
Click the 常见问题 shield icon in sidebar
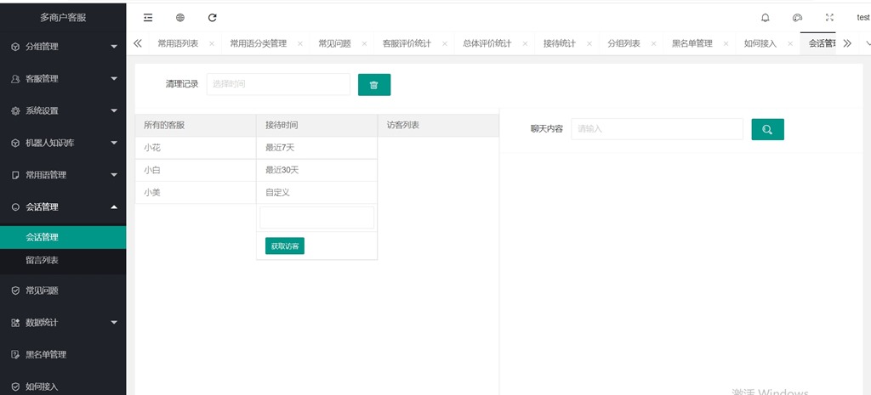15,291
